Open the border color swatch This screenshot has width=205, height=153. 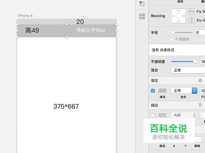[162, 115]
